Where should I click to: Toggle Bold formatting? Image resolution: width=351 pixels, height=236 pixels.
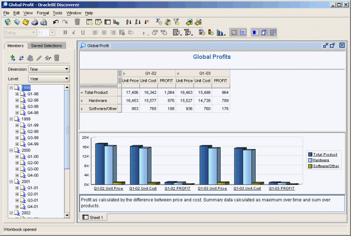tap(65, 33)
